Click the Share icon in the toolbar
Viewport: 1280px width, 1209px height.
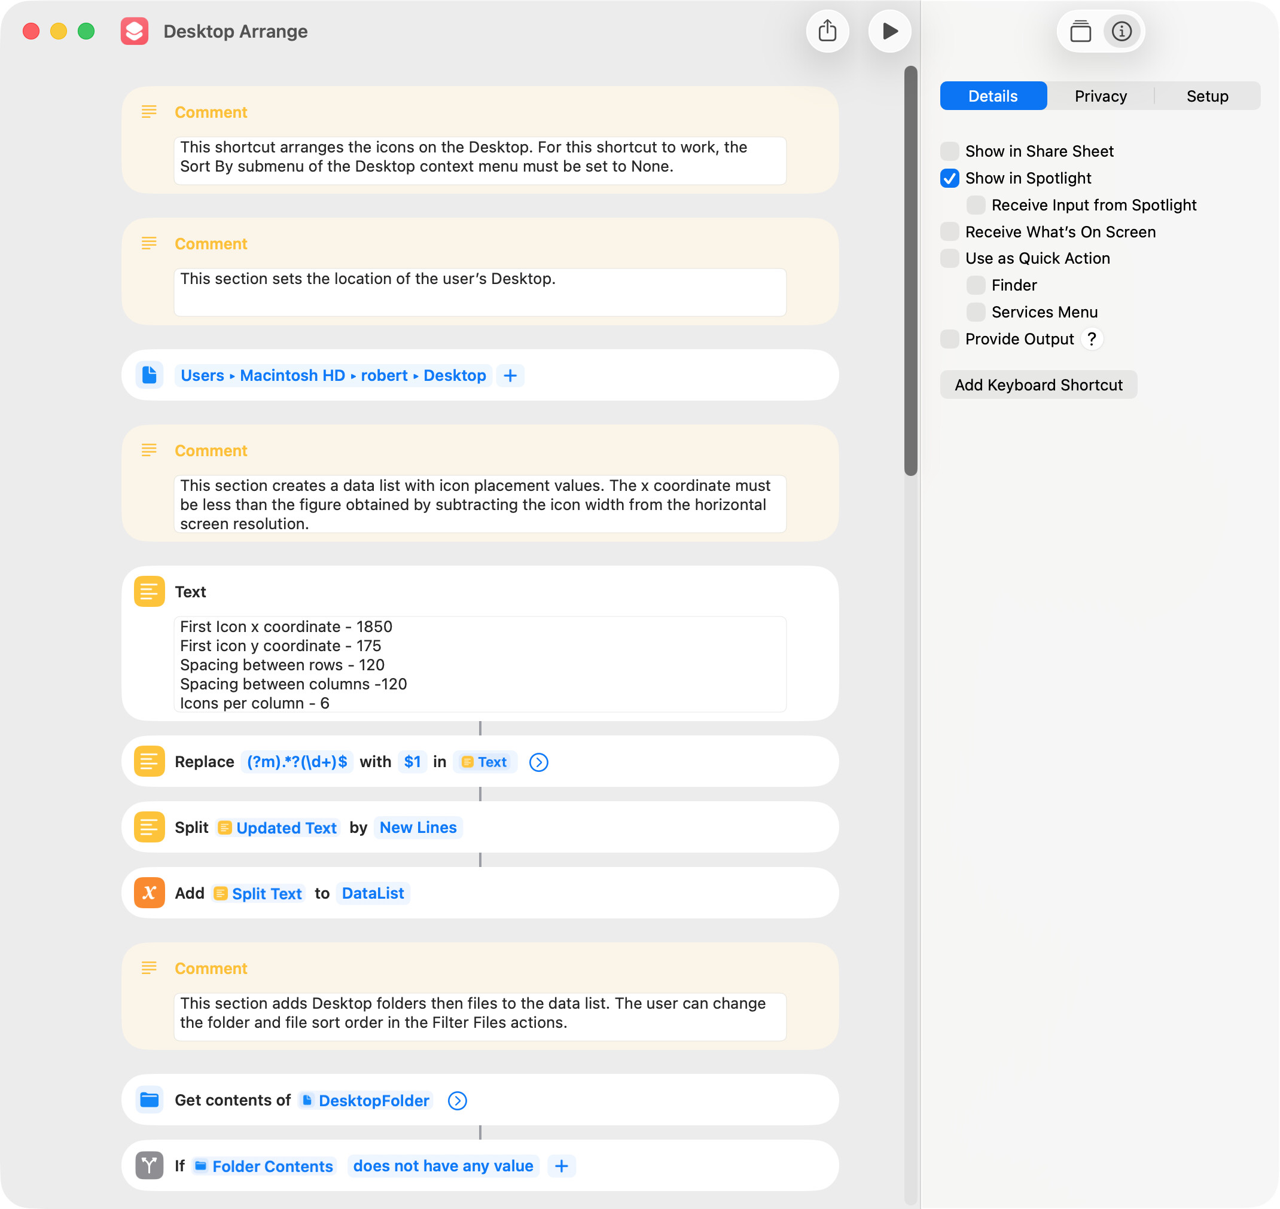pos(828,31)
